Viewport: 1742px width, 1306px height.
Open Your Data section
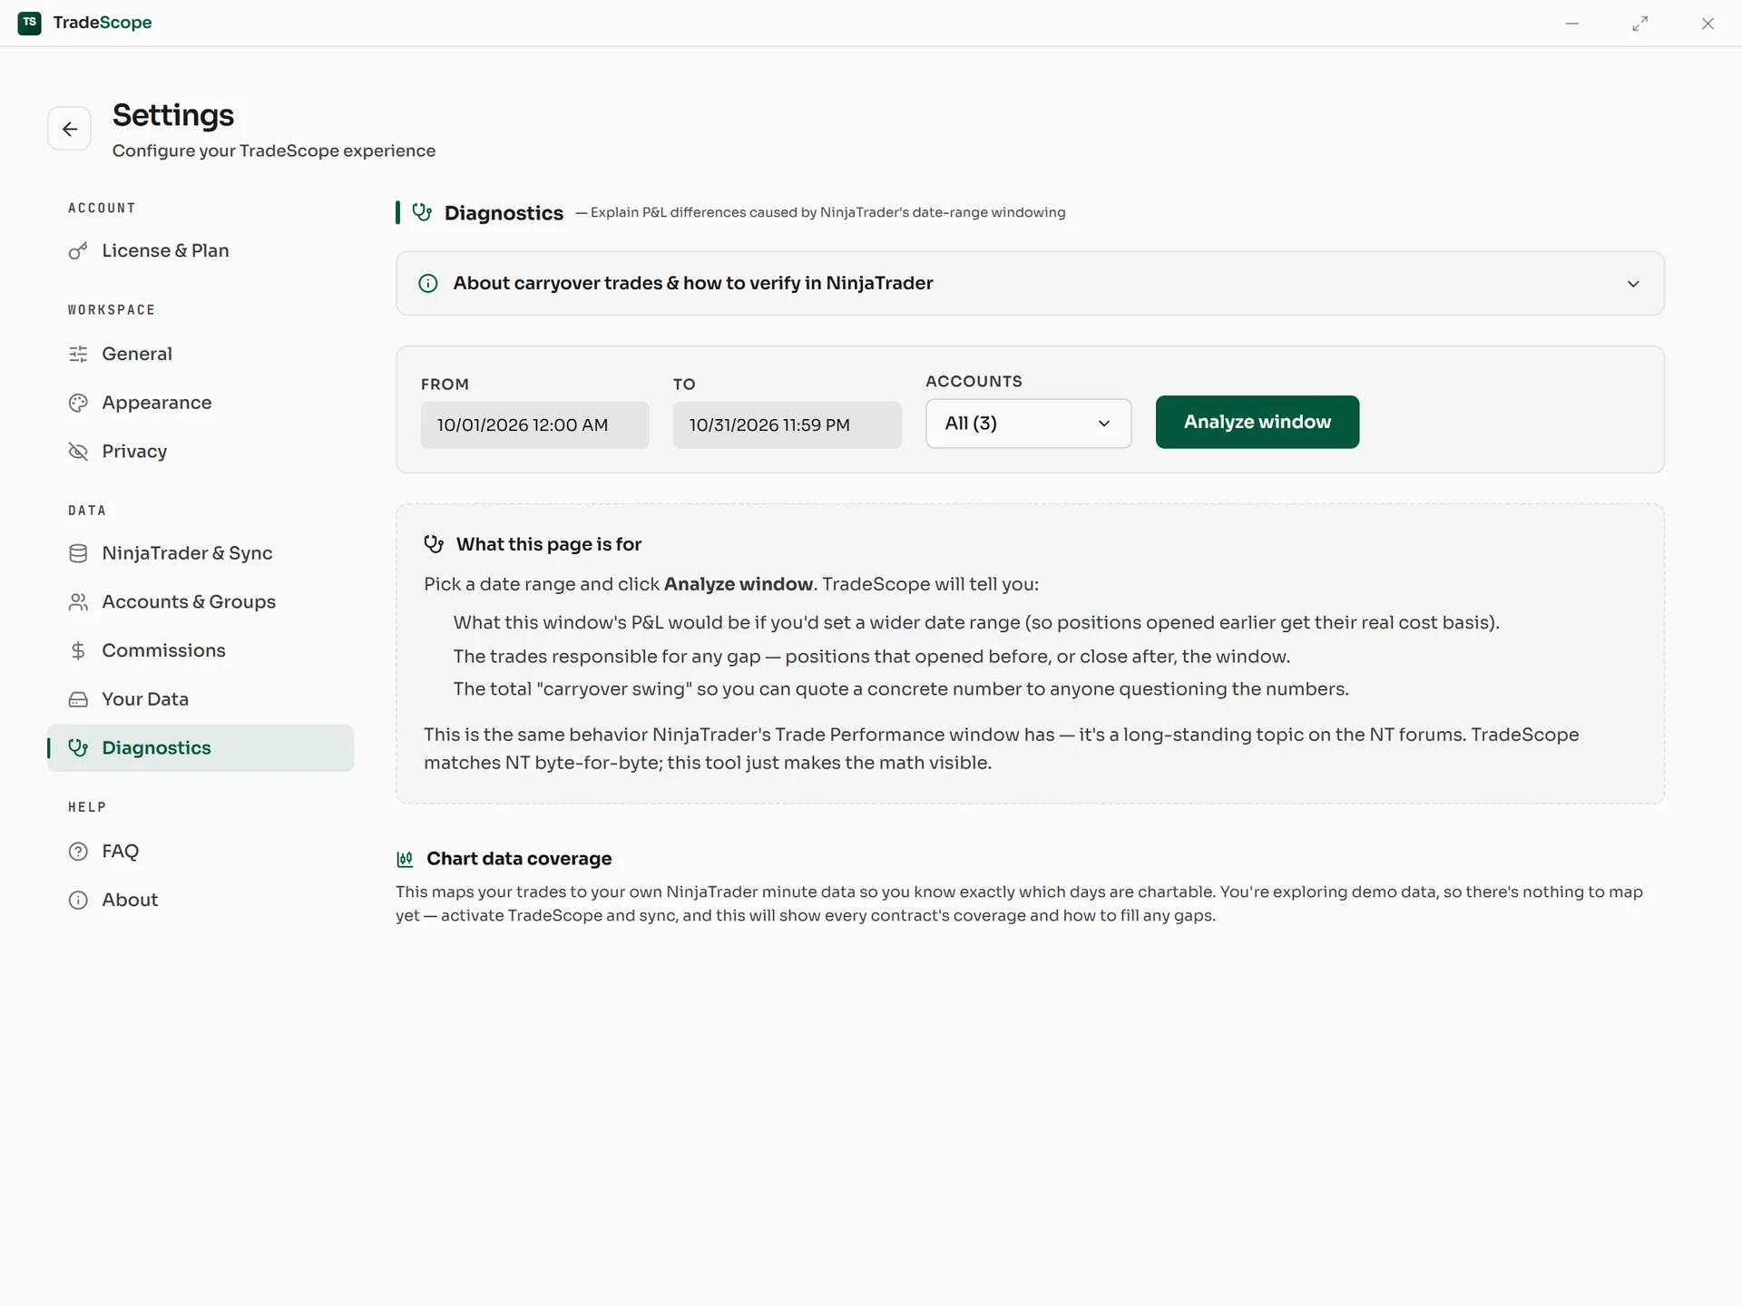pyautogui.click(x=201, y=699)
